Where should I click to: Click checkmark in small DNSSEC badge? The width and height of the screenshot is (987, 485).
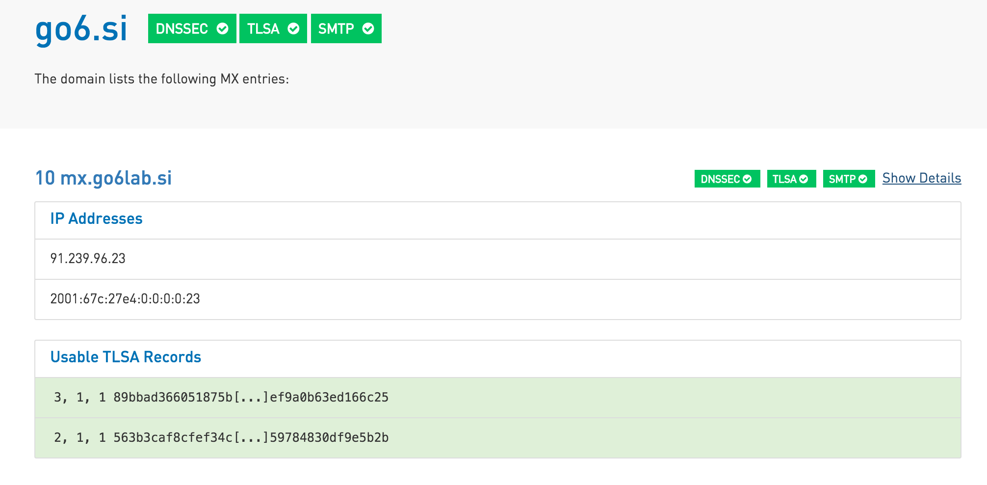coord(747,179)
